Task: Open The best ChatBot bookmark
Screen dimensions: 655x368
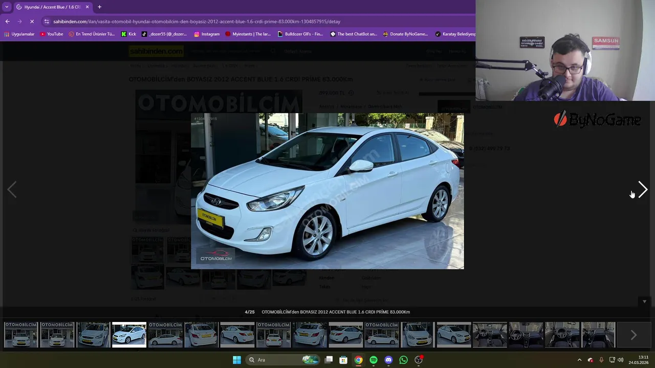Action: pyautogui.click(x=354, y=34)
